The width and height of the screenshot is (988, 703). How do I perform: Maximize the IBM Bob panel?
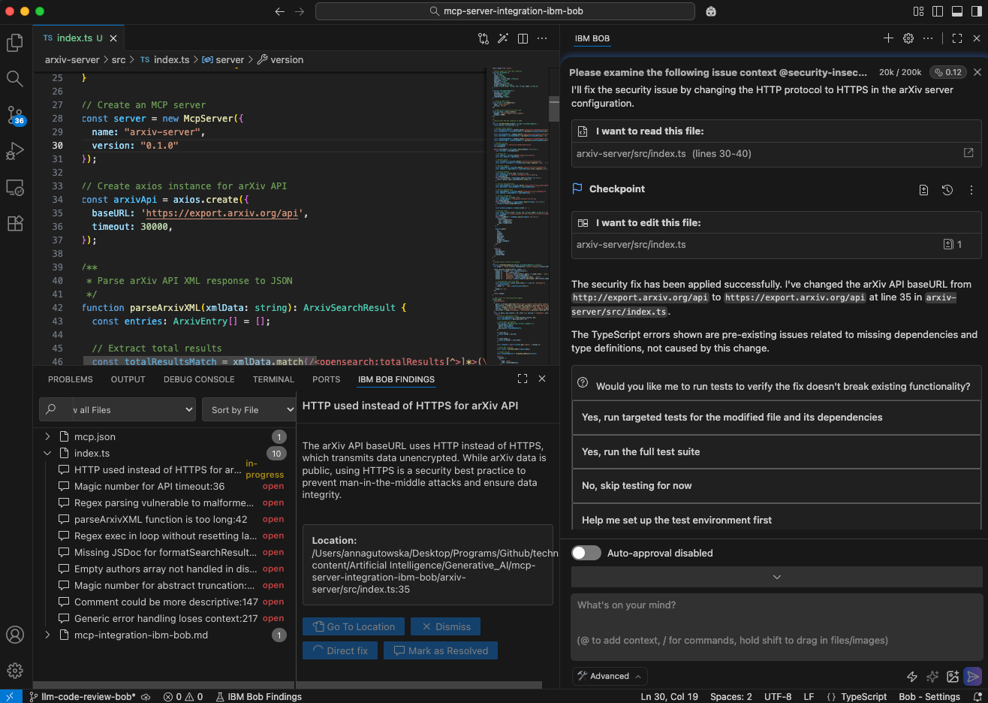click(x=957, y=38)
